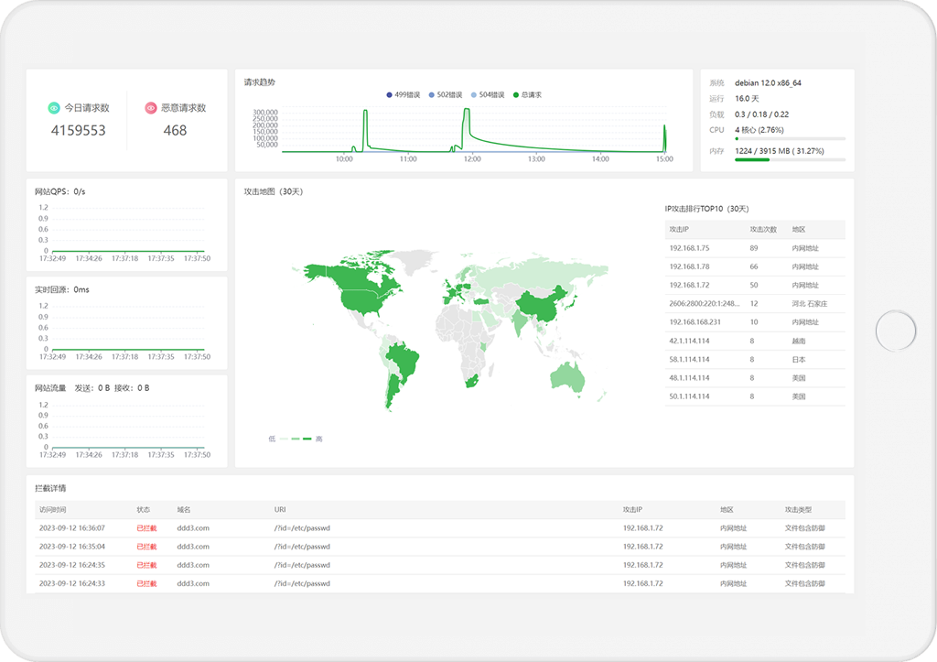Click the 已拦截 status at 16:36:07
The height and width of the screenshot is (662, 937).
pos(146,528)
